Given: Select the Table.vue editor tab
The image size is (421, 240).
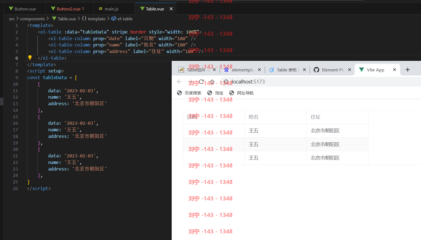Looking at the screenshot, I should [x=155, y=9].
